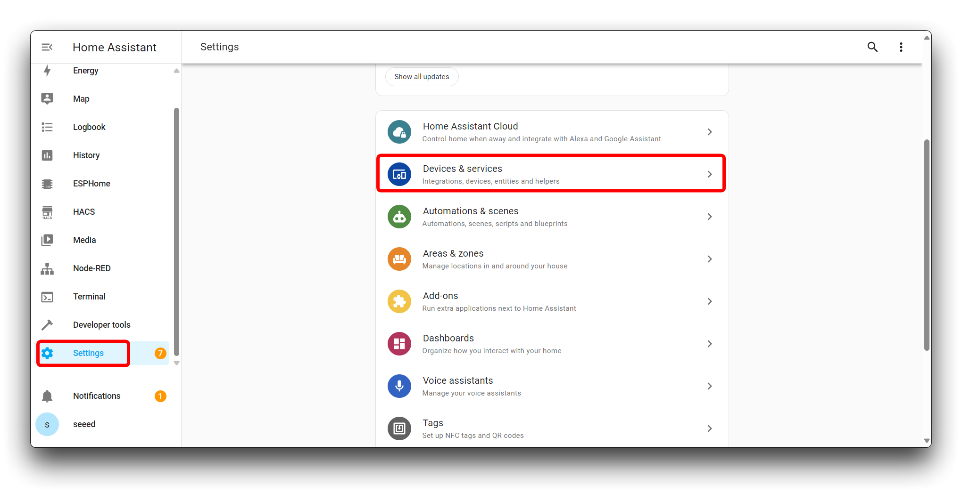Image resolution: width=962 pixels, height=493 pixels.
Task: Click the Notifications badge showing 1
Action: (160, 396)
